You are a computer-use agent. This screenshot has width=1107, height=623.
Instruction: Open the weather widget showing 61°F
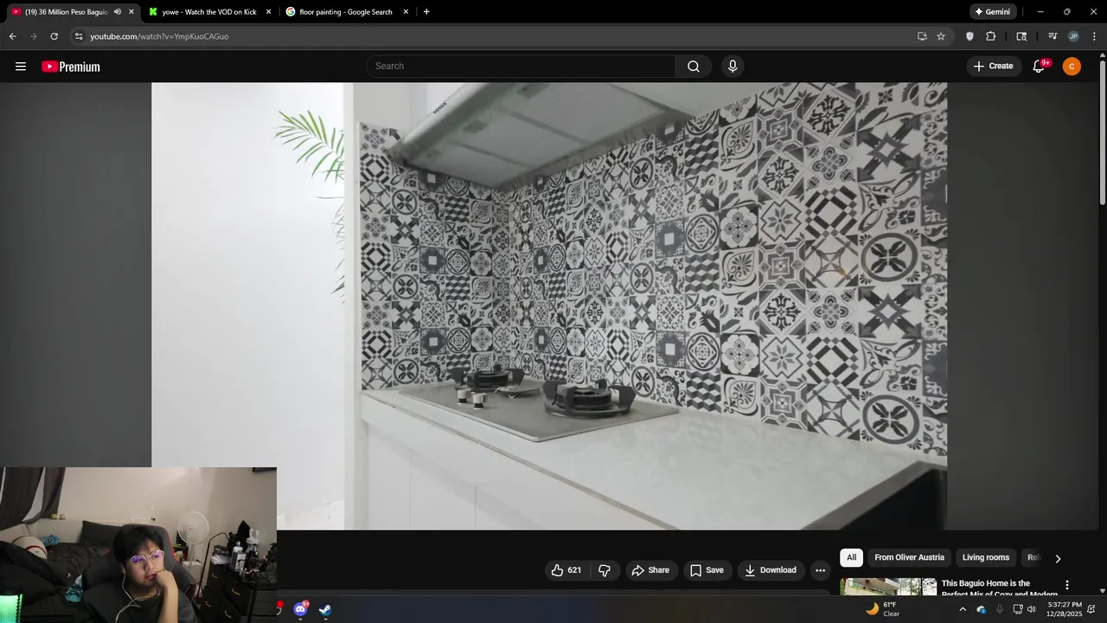(883, 609)
